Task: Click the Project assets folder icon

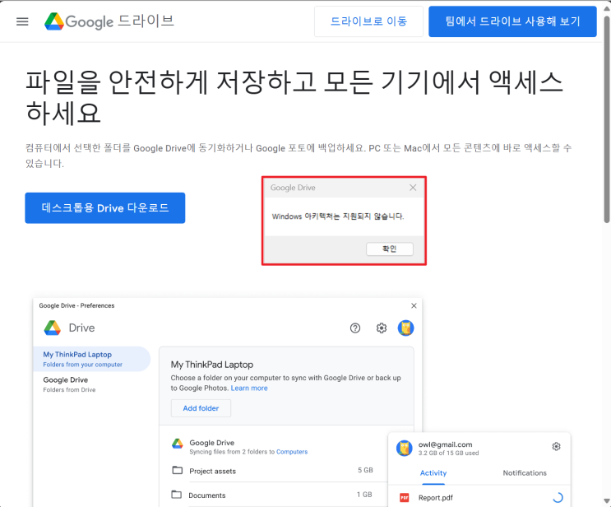Action: point(178,470)
